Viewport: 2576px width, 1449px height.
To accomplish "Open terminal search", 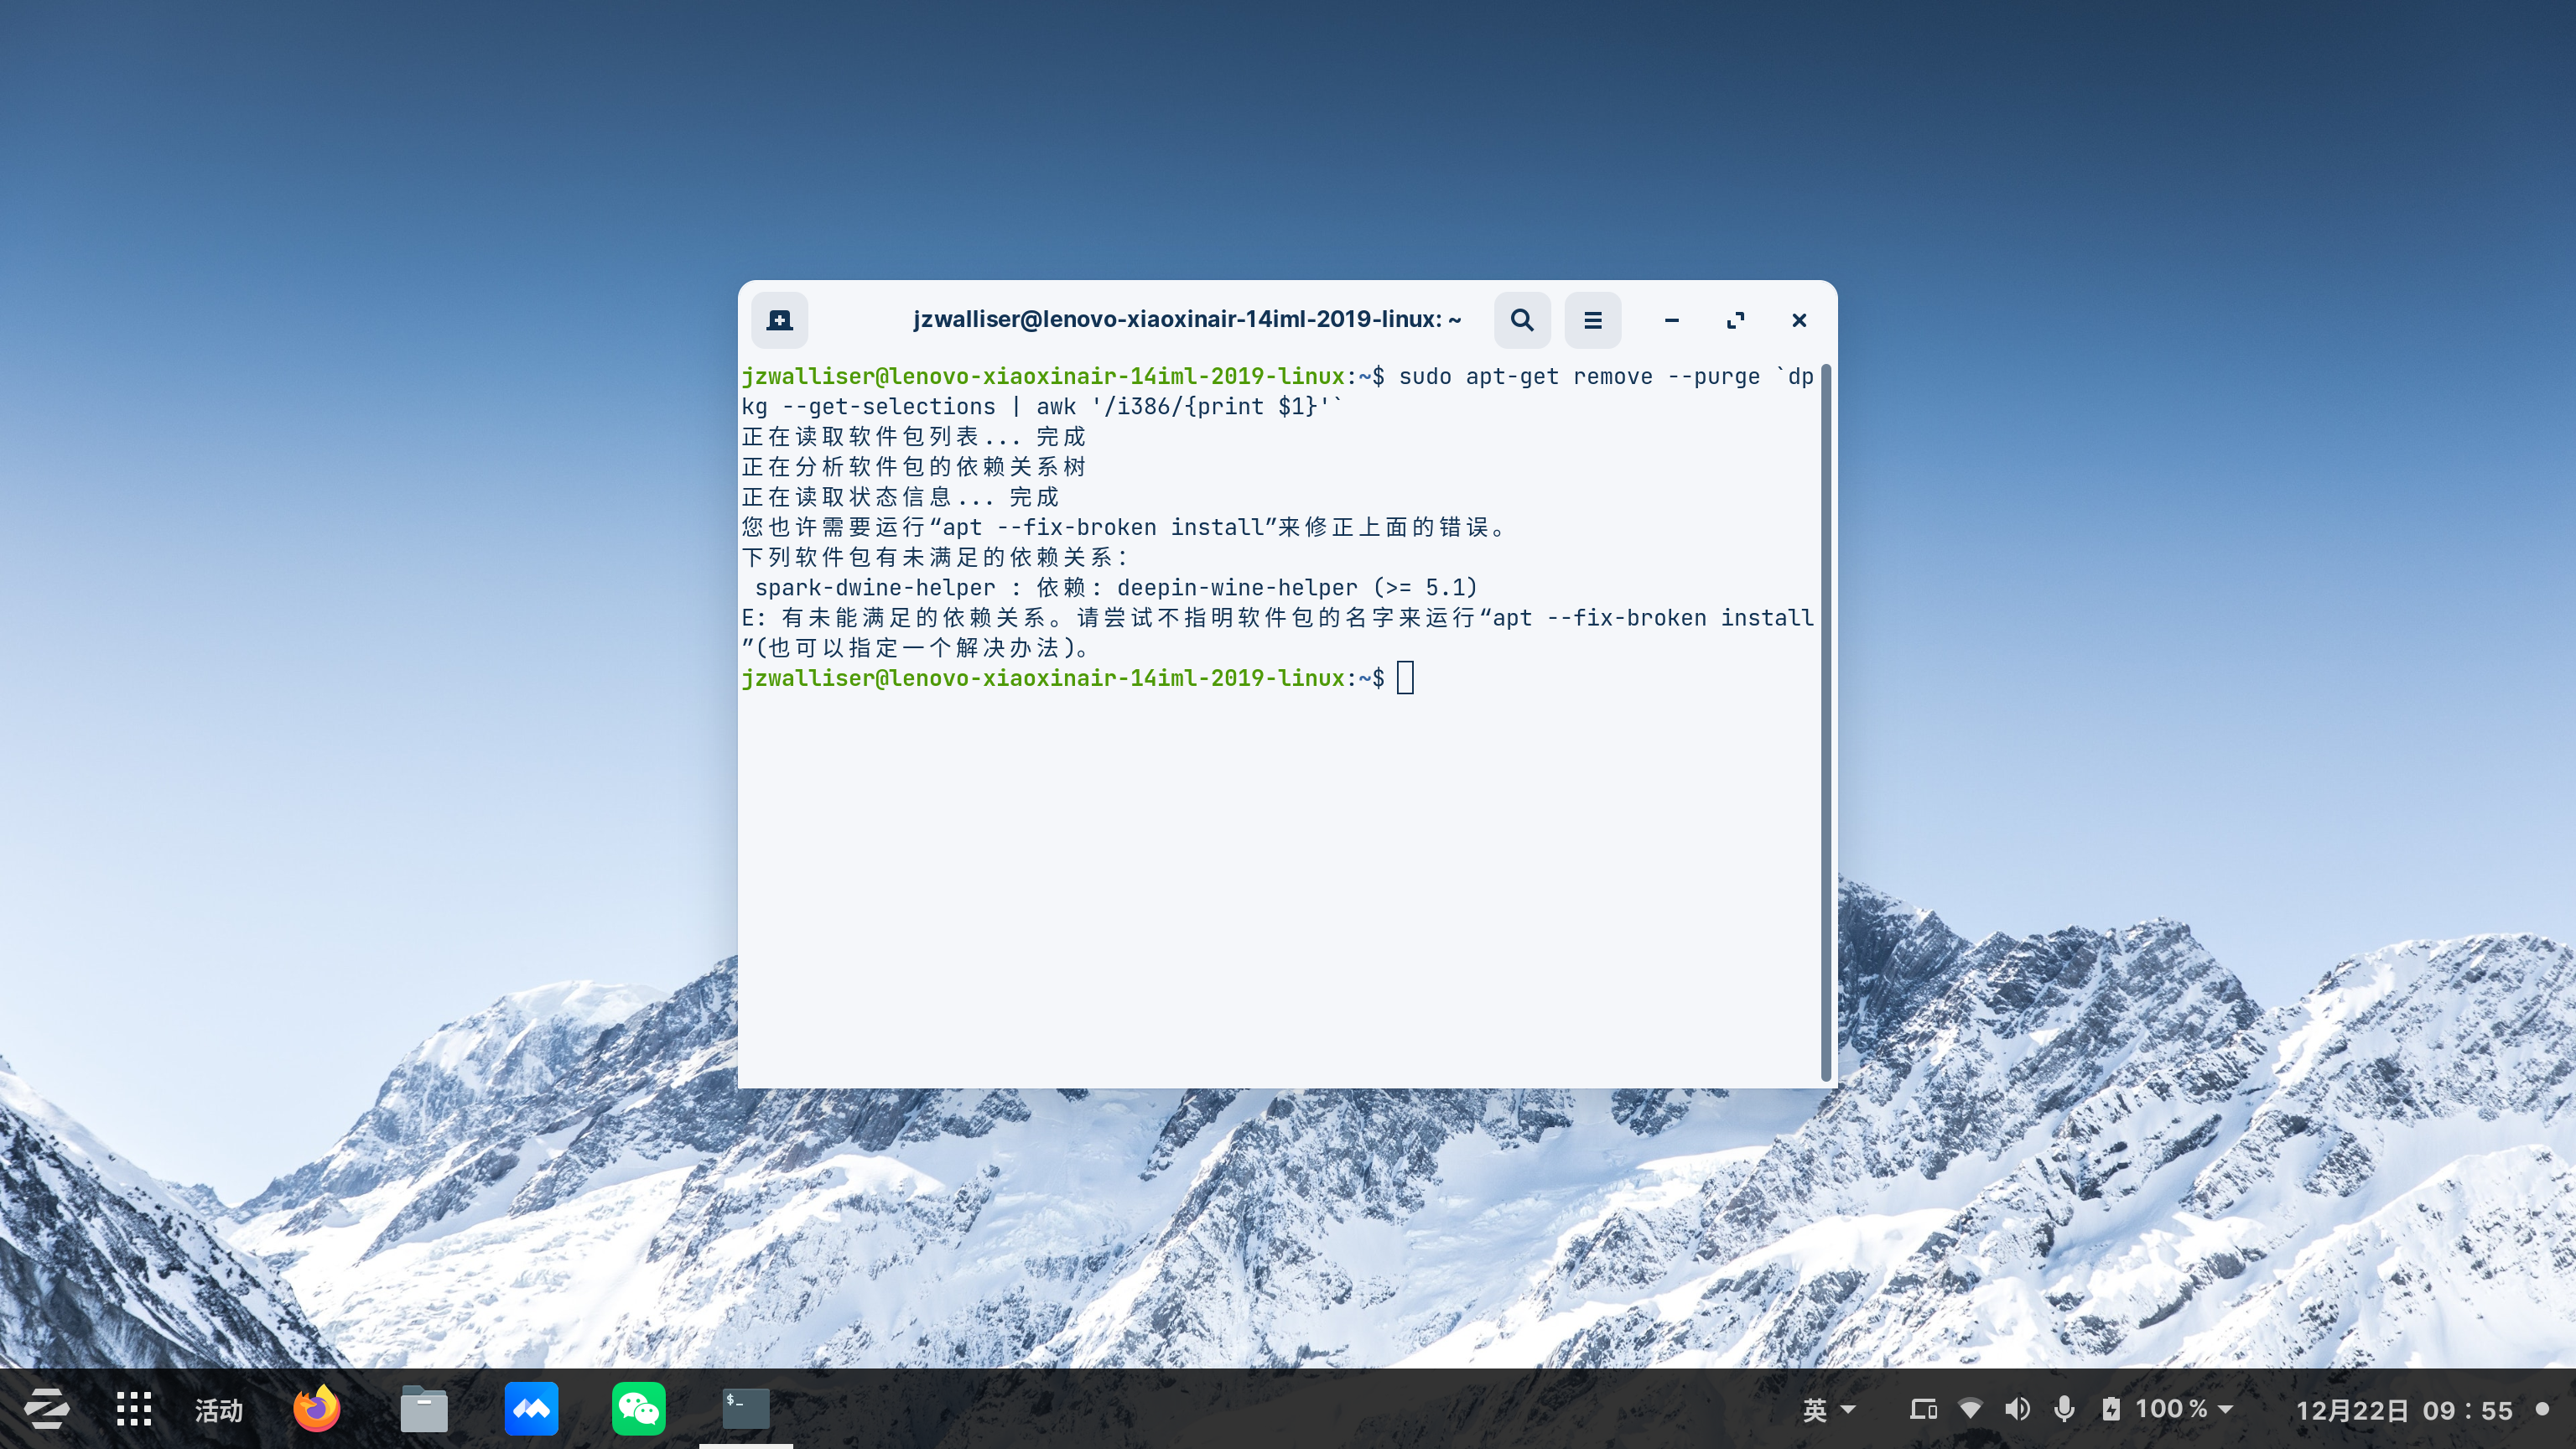I will coord(1522,320).
